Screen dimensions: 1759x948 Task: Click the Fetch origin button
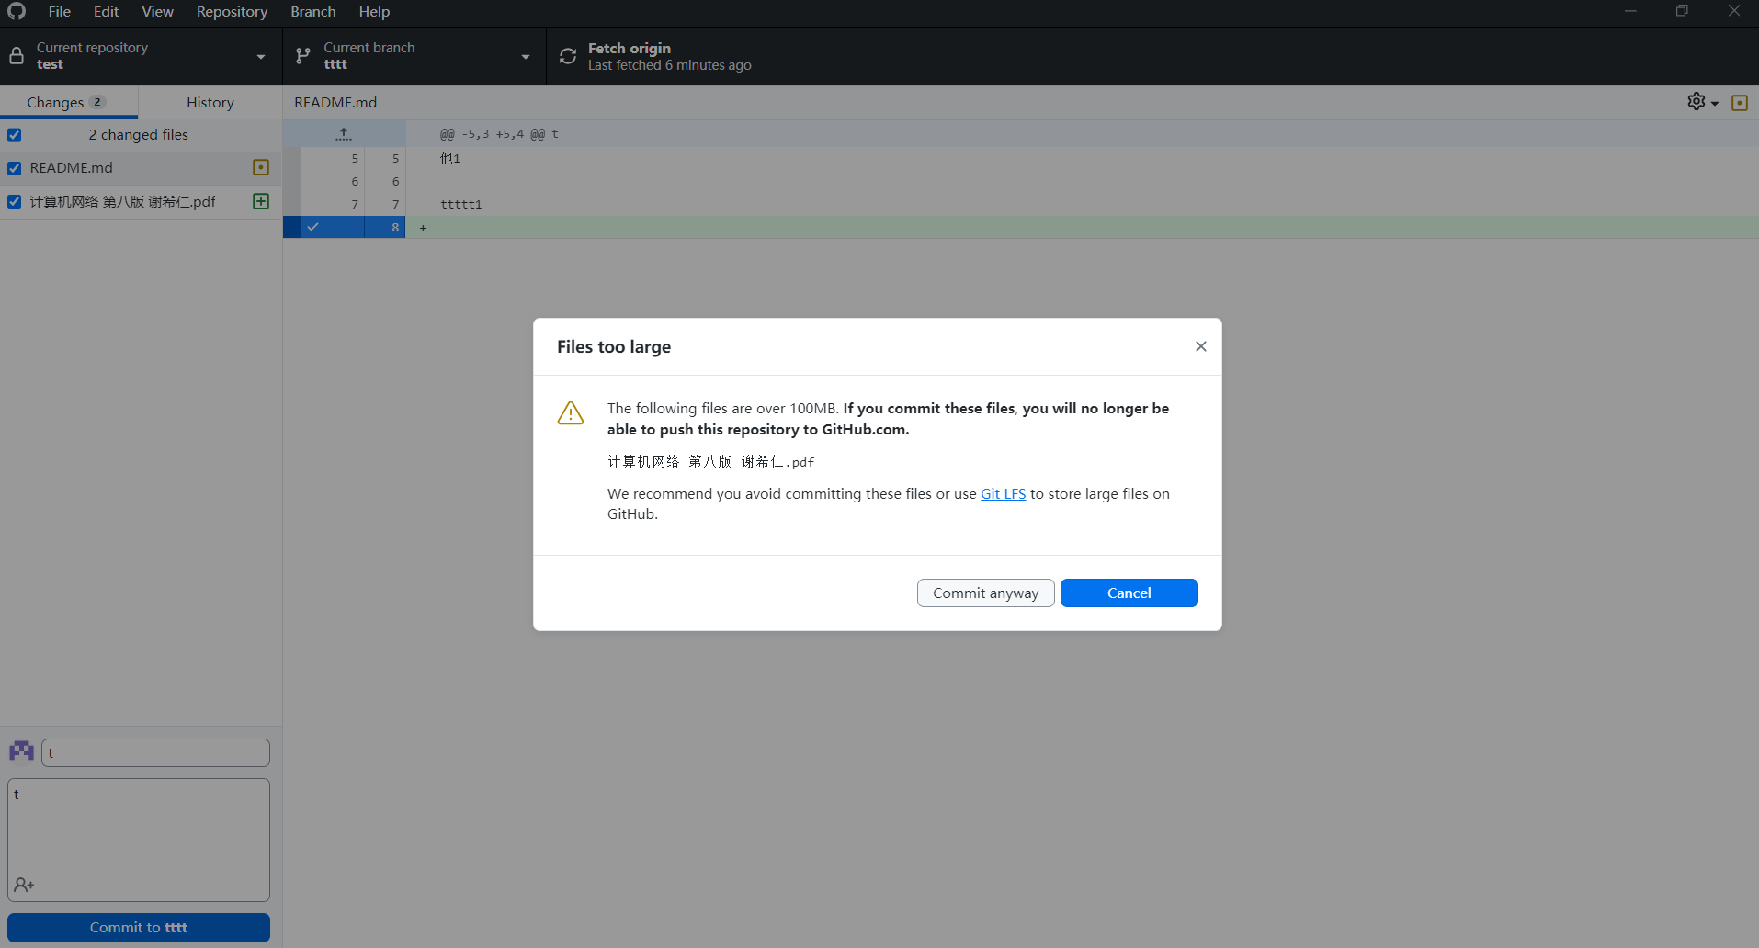click(678, 56)
